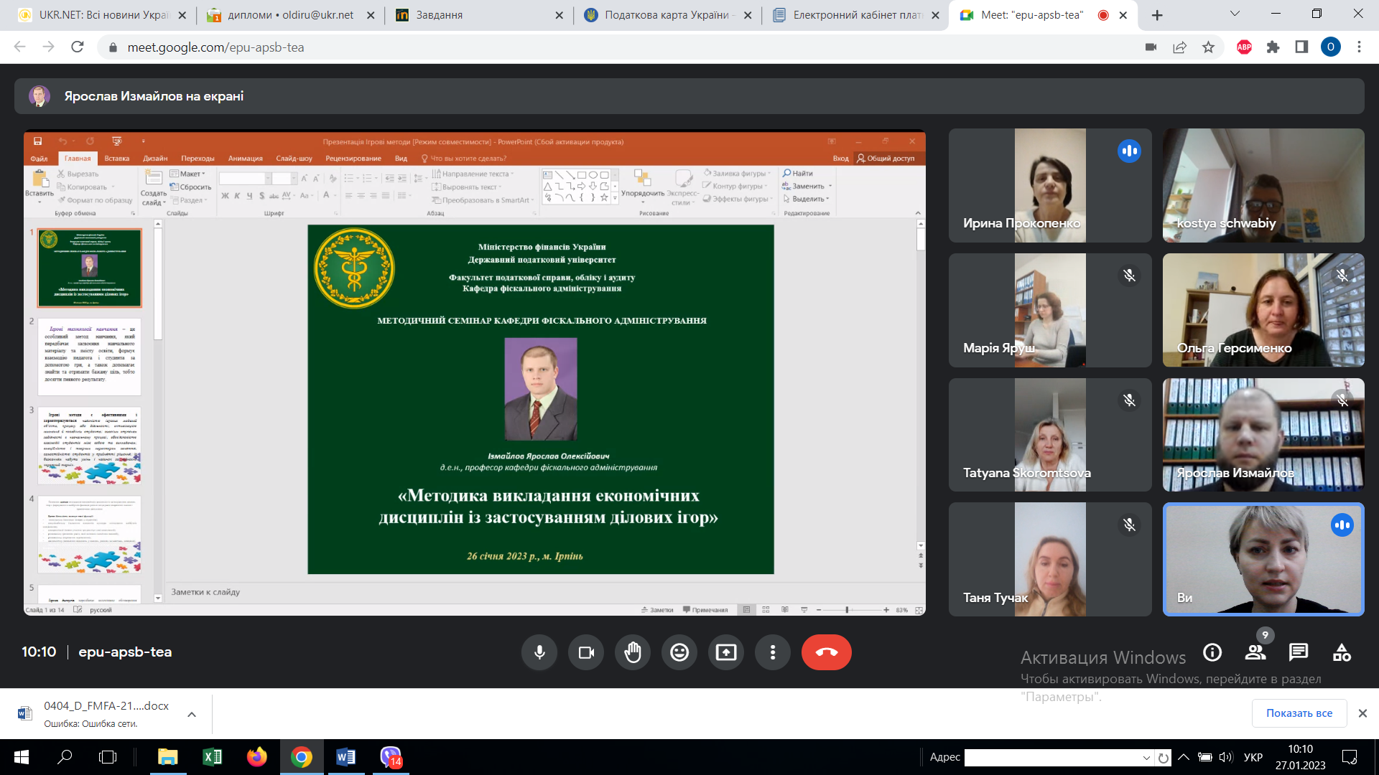
Task: Refresh the Адрес toolbar button
Action: point(1164,758)
